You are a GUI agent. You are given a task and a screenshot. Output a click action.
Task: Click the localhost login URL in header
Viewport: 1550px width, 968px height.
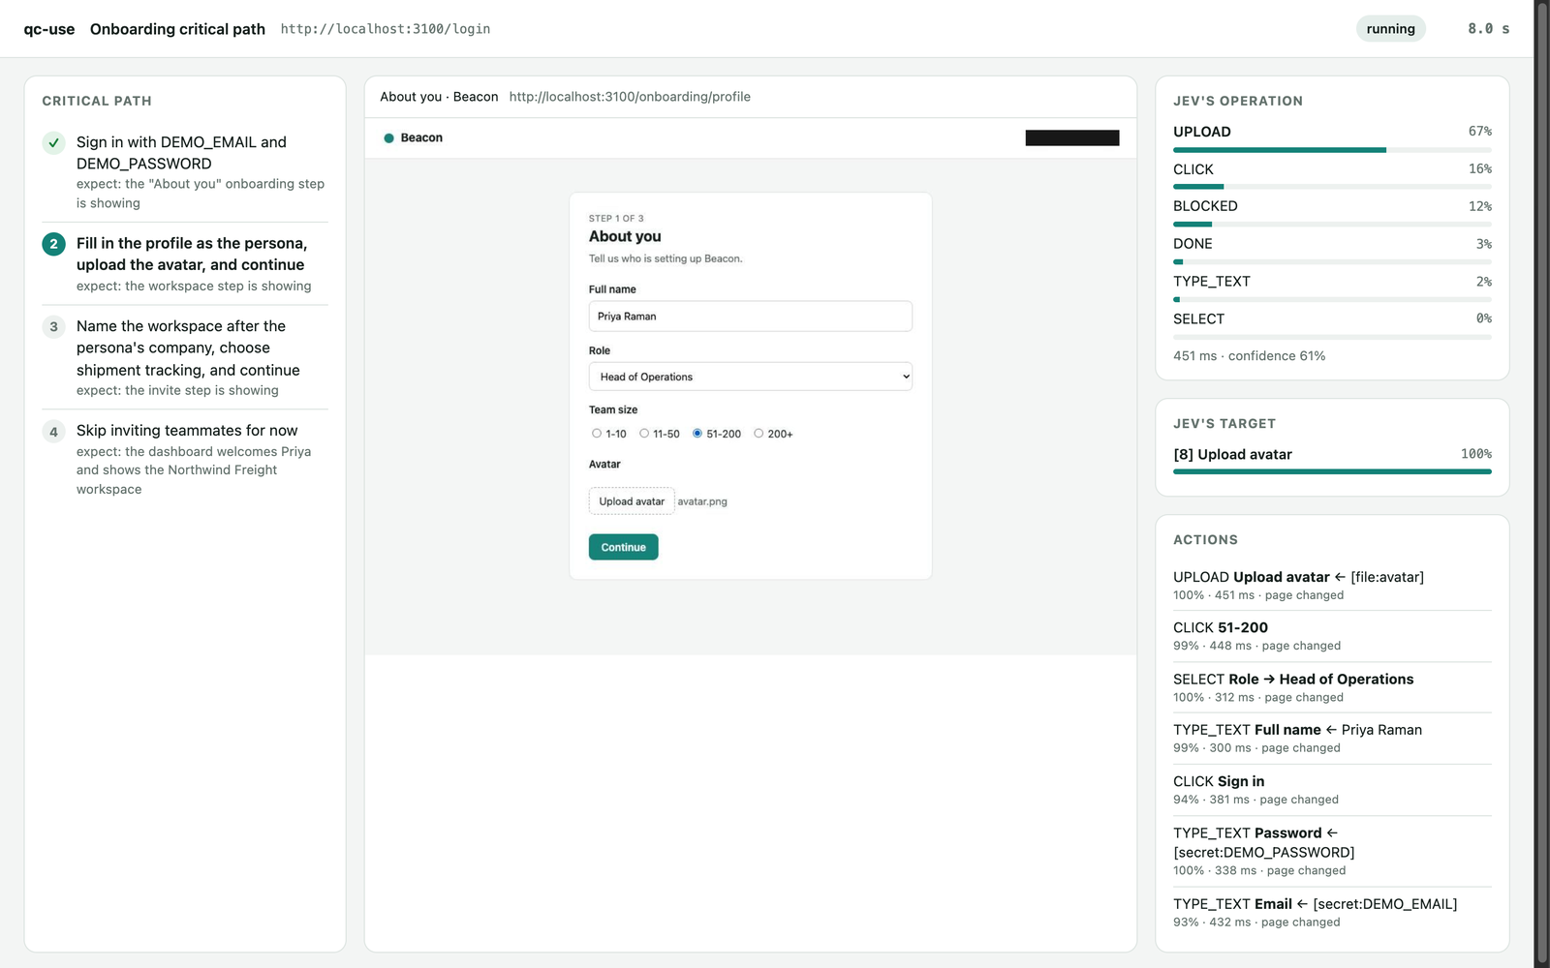[x=386, y=29]
